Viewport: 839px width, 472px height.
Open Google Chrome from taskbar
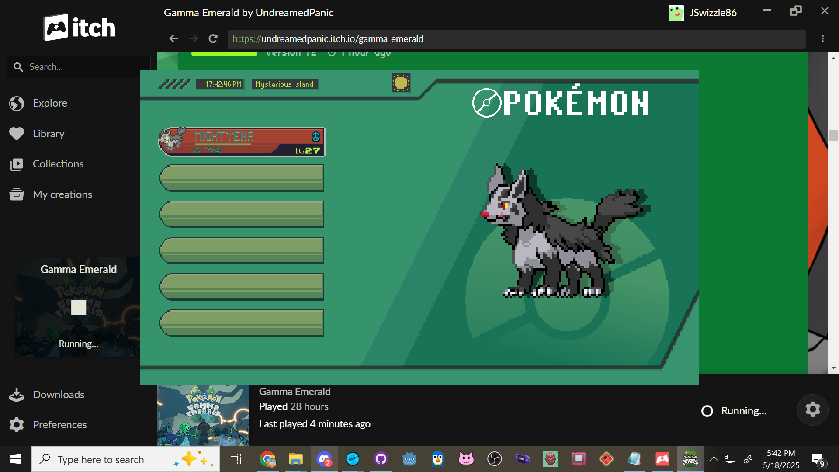pyautogui.click(x=267, y=459)
